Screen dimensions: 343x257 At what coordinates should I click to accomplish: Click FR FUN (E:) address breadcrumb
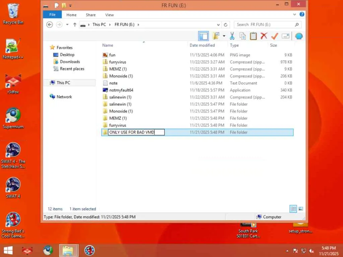coord(125,25)
